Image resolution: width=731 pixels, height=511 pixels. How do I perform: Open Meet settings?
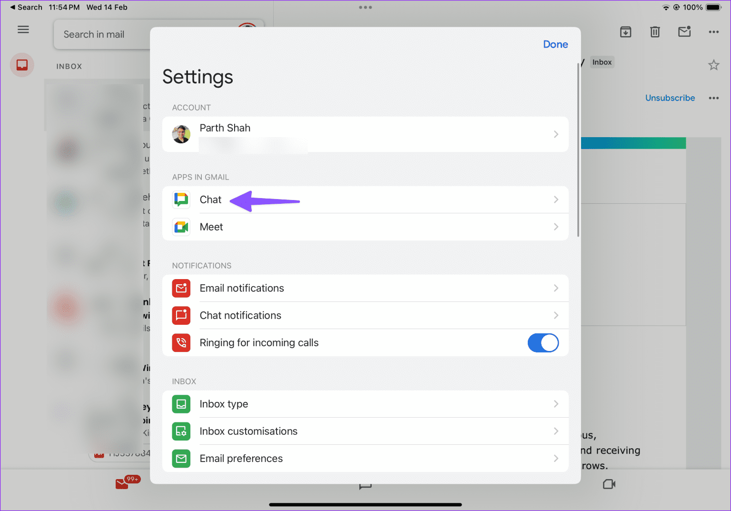coord(365,227)
